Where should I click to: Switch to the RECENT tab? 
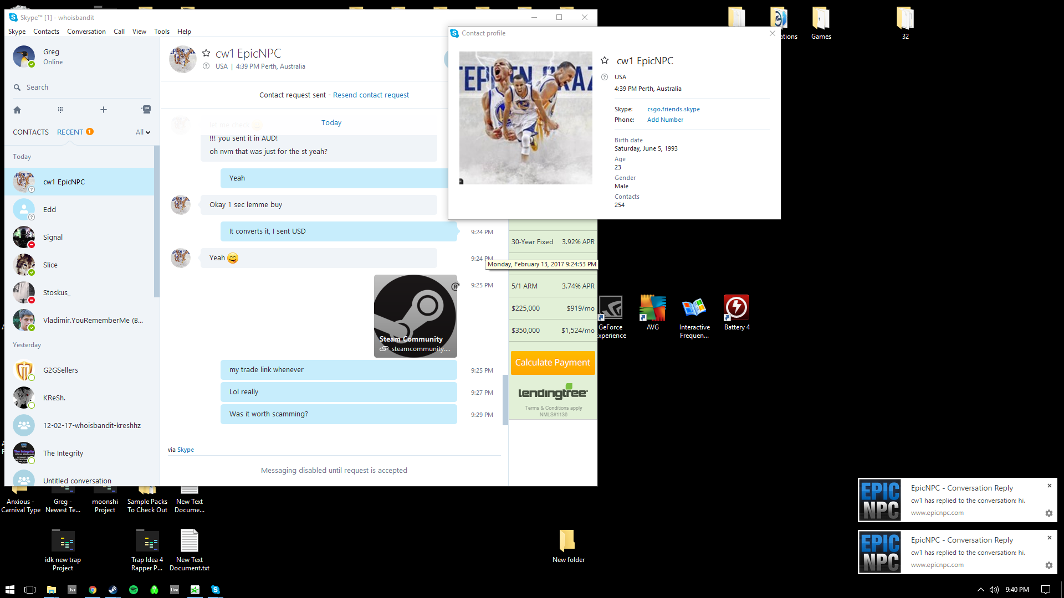70,132
